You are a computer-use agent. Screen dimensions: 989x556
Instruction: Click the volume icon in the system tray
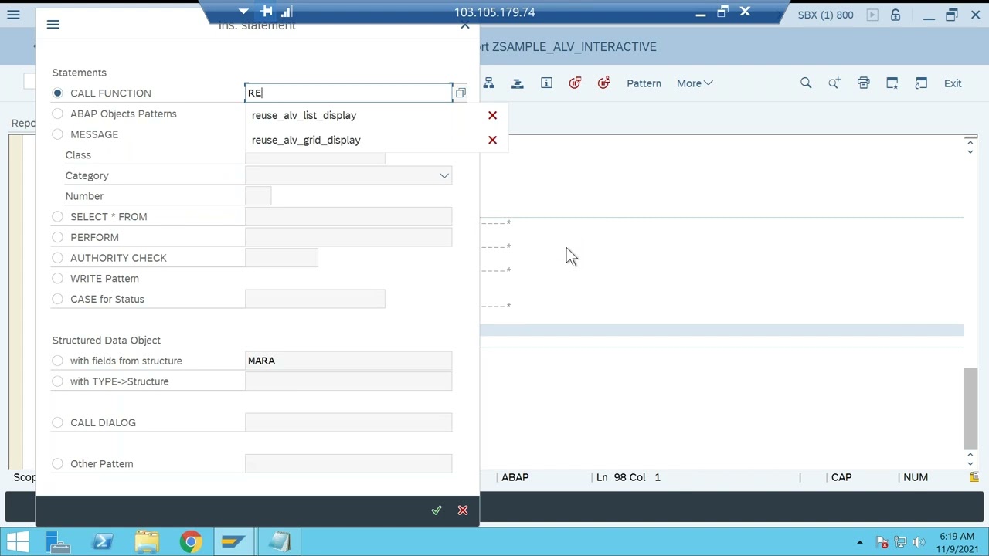919,542
